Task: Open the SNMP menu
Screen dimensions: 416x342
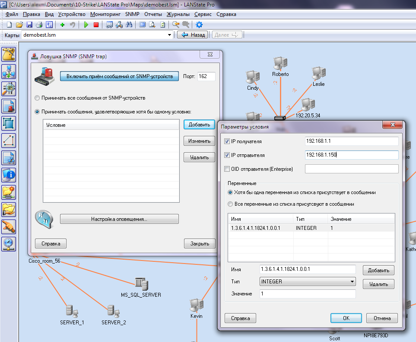Action: (x=132, y=14)
